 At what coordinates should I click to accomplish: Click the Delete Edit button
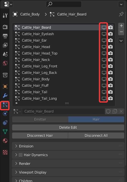point(68,127)
